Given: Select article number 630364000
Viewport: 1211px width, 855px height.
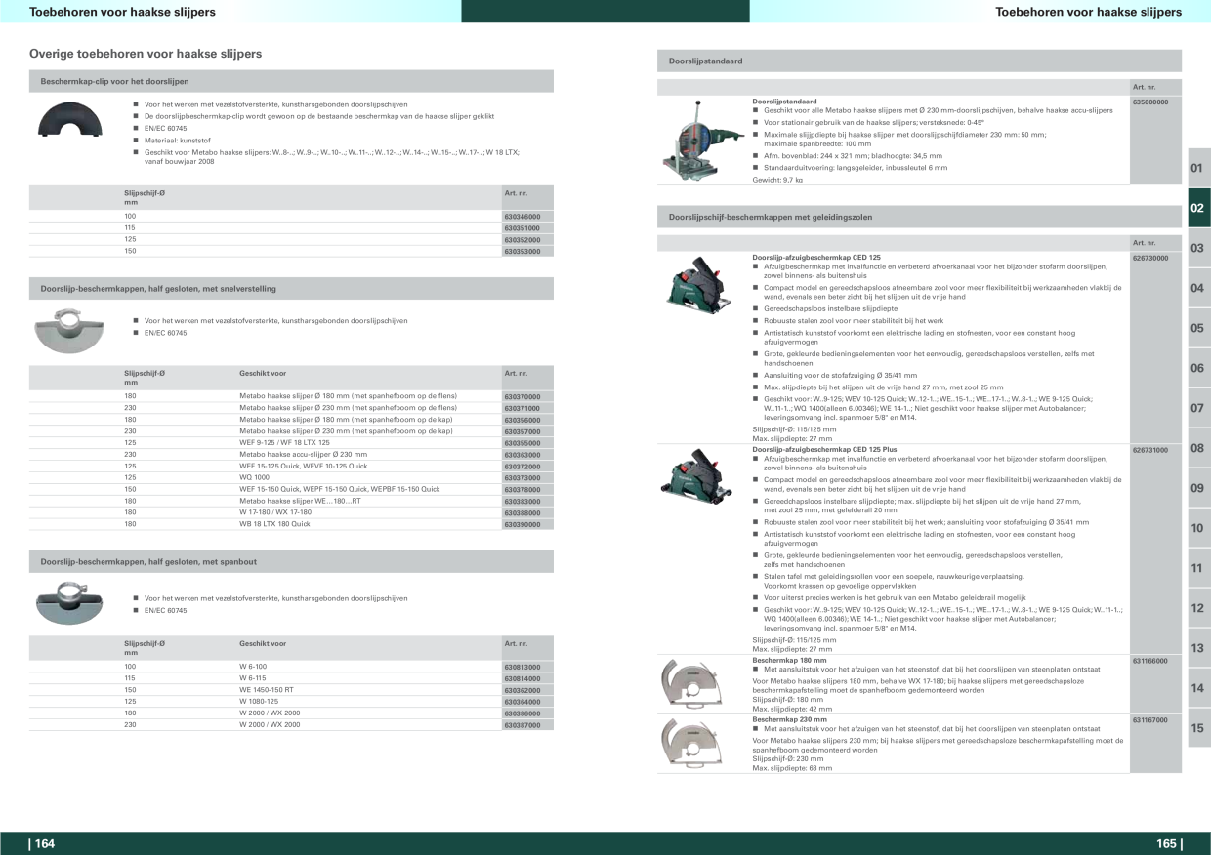Looking at the screenshot, I should (x=522, y=702).
